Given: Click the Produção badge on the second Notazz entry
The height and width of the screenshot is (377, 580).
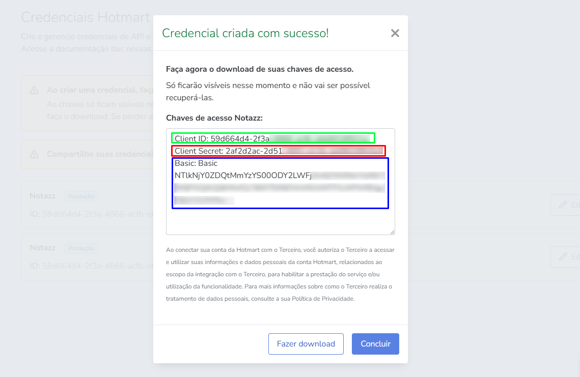Looking at the screenshot, I should [x=81, y=248].
